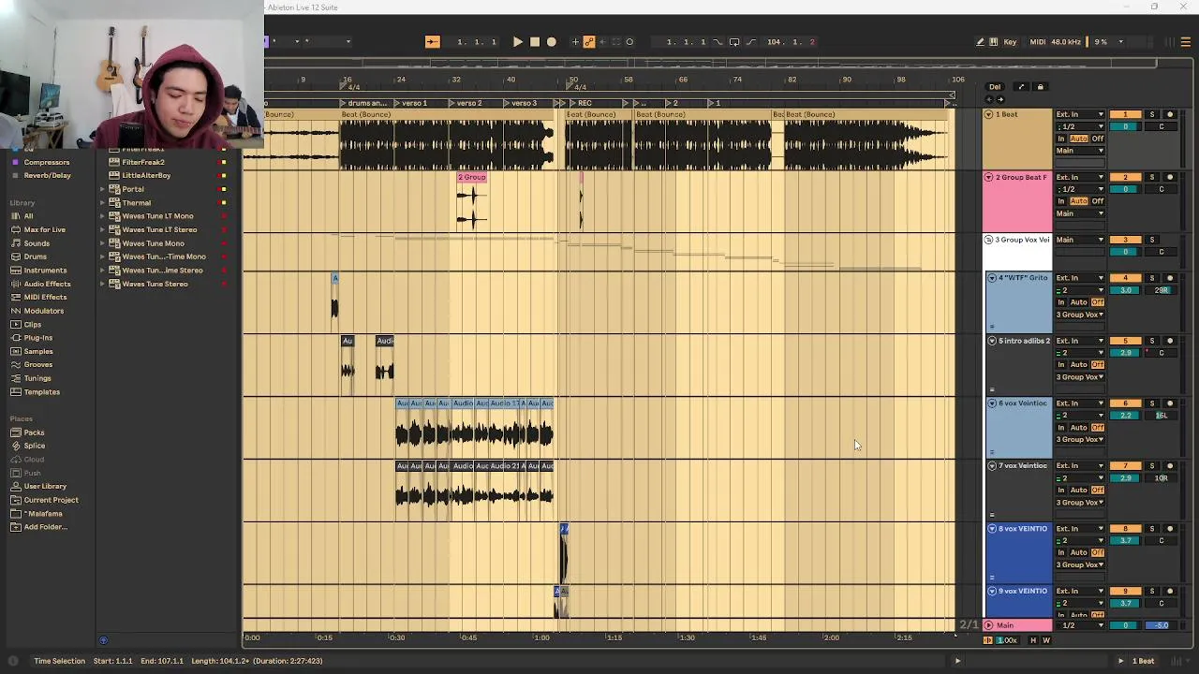Expand the Thermal plug-in entry
The height and width of the screenshot is (674, 1199).
click(x=102, y=203)
